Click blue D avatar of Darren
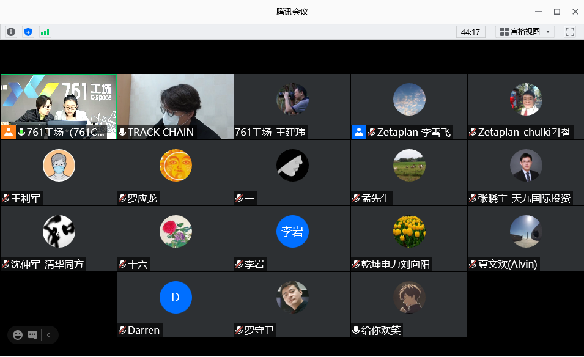The height and width of the screenshot is (357, 584). (176, 297)
